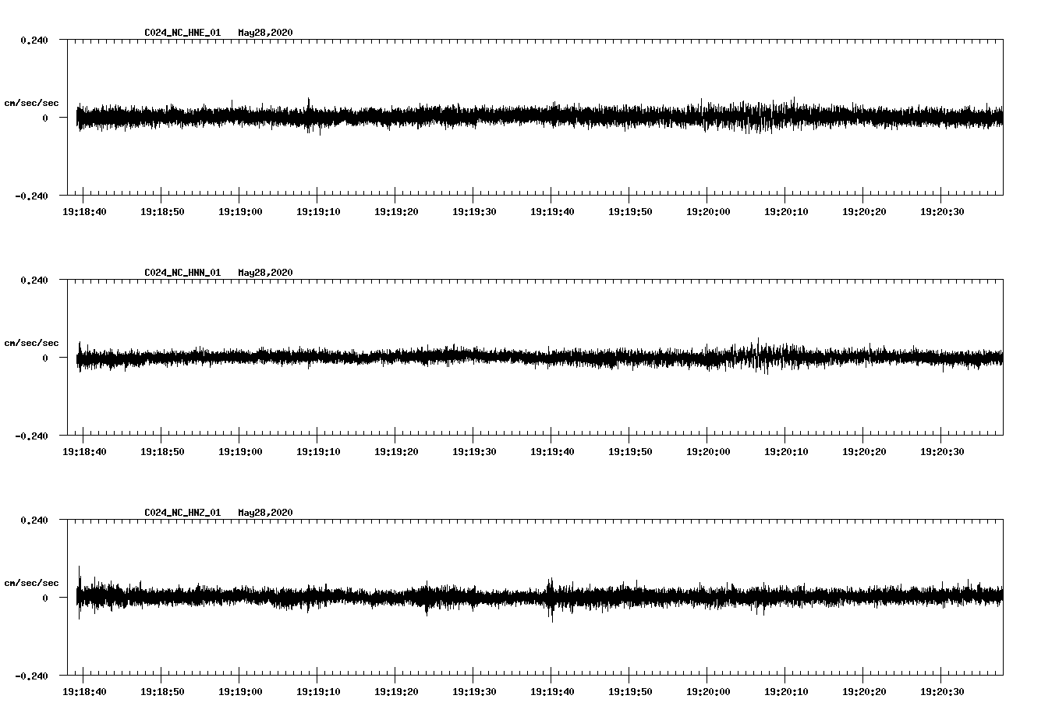Image resolution: width=1059 pixels, height=720 pixels.
Task: Select the C024_NC_HNN_01 channel title
Action: (182, 273)
